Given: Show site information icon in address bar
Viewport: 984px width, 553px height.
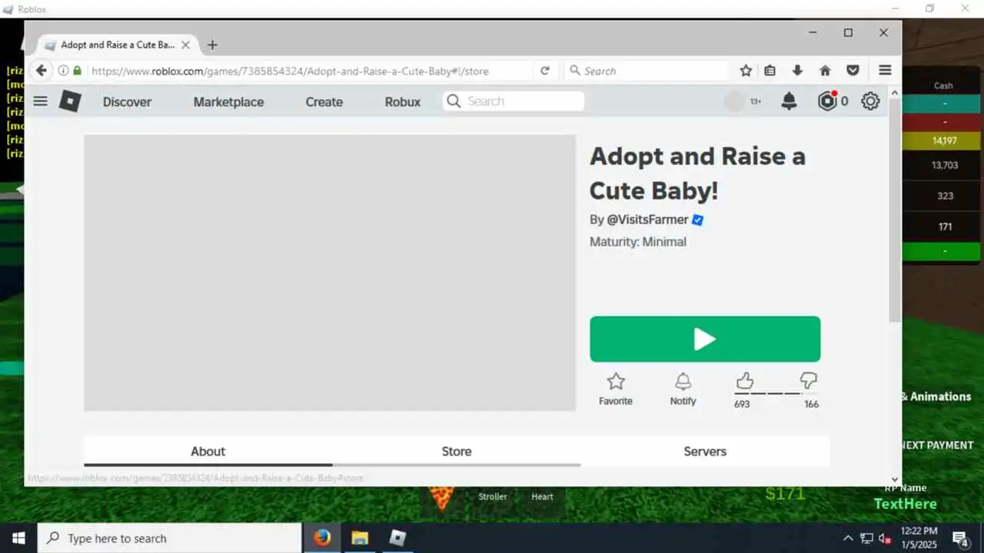Looking at the screenshot, I should tap(64, 71).
